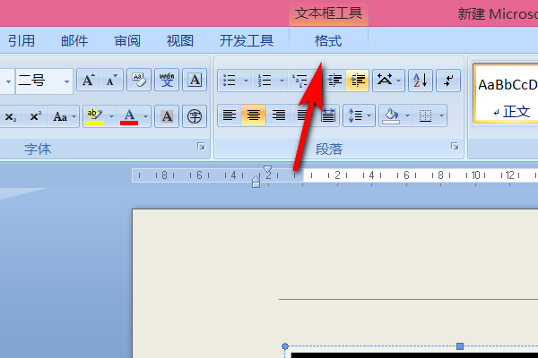The height and width of the screenshot is (358, 538).
Task: Click the Sort A-Z icon
Action: click(x=421, y=81)
